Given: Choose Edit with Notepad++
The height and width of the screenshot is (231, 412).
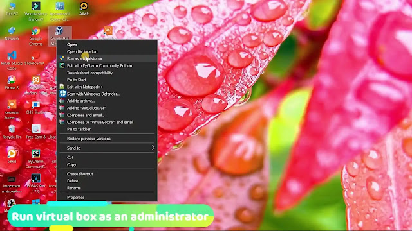Looking at the screenshot, I should point(107,87).
